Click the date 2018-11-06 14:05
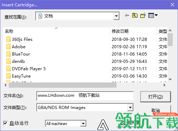 [x=129, y=54]
